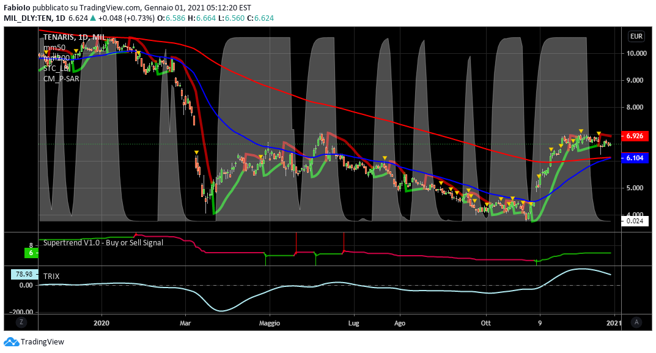This screenshot has width=656, height=353.
Task: Click the Ott label on time axis
Action: tap(486, 322)
